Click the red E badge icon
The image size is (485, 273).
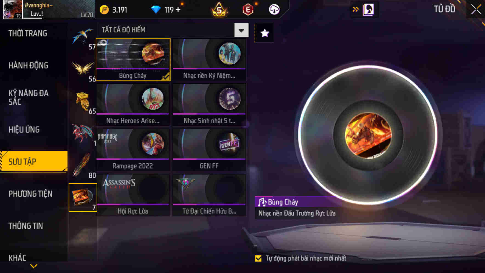pyautogui.click(x=248, y=10)
